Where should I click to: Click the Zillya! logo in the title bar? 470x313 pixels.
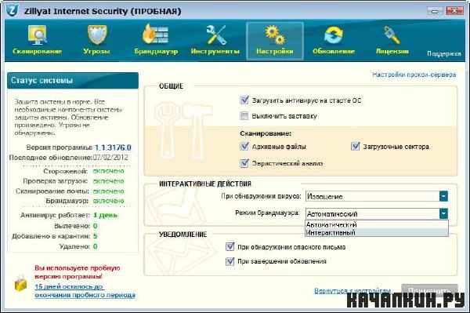(13, 10)
